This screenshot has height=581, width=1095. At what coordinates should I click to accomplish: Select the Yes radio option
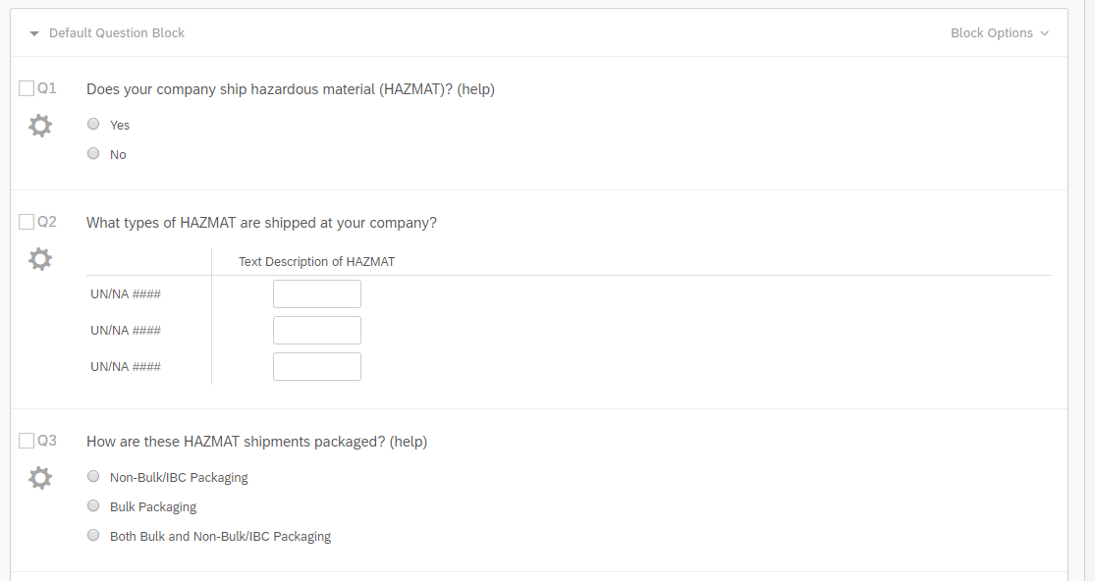(93, 125)
